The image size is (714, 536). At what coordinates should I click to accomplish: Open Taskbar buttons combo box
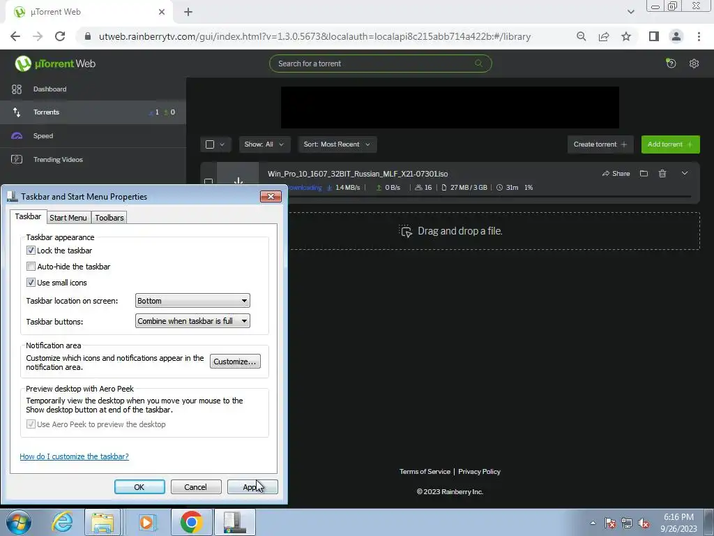pyautogui.click(x=192, y=321)
